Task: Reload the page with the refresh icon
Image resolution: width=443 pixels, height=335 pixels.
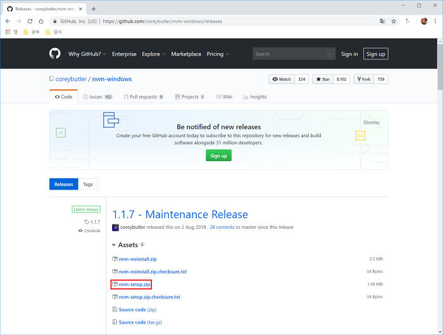Action: (x=30, y=21)
